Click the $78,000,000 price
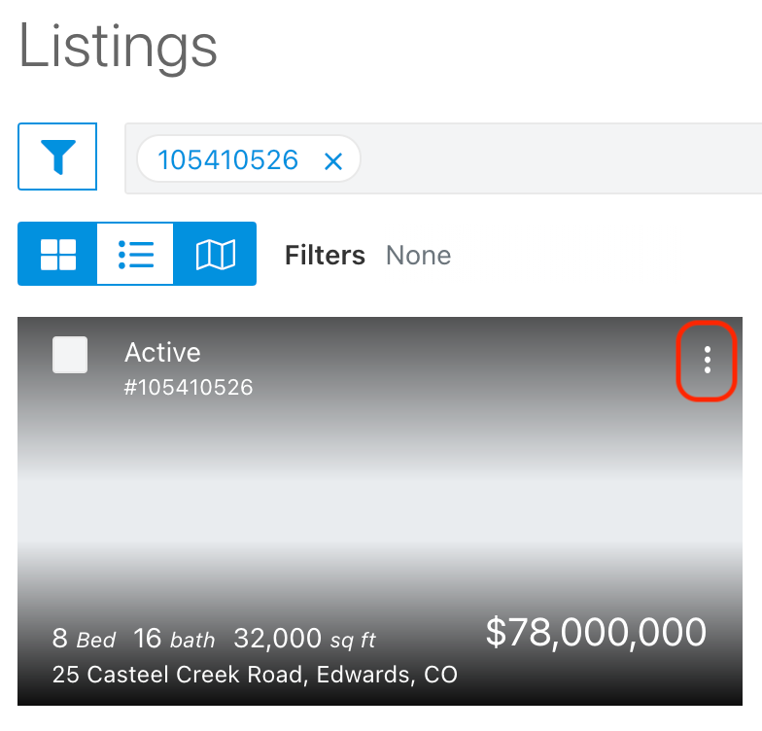This screenshot has width=762, height=731. click(x=596, y=632)
